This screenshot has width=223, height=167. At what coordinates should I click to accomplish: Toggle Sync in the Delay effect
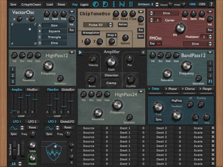point(159,119)
